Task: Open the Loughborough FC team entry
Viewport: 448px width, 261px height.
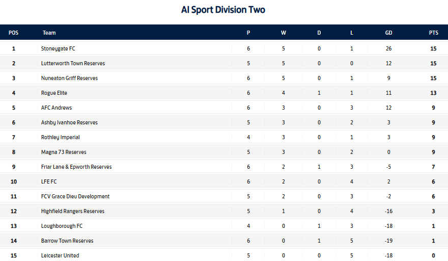Action: (x=62, y=226)
